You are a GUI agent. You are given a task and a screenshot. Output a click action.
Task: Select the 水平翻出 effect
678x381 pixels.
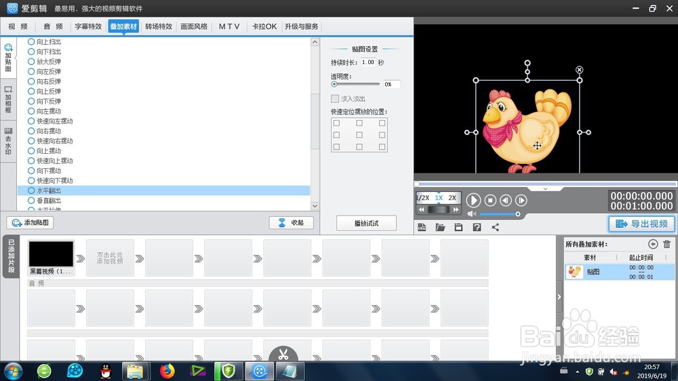tap(163, 190)
